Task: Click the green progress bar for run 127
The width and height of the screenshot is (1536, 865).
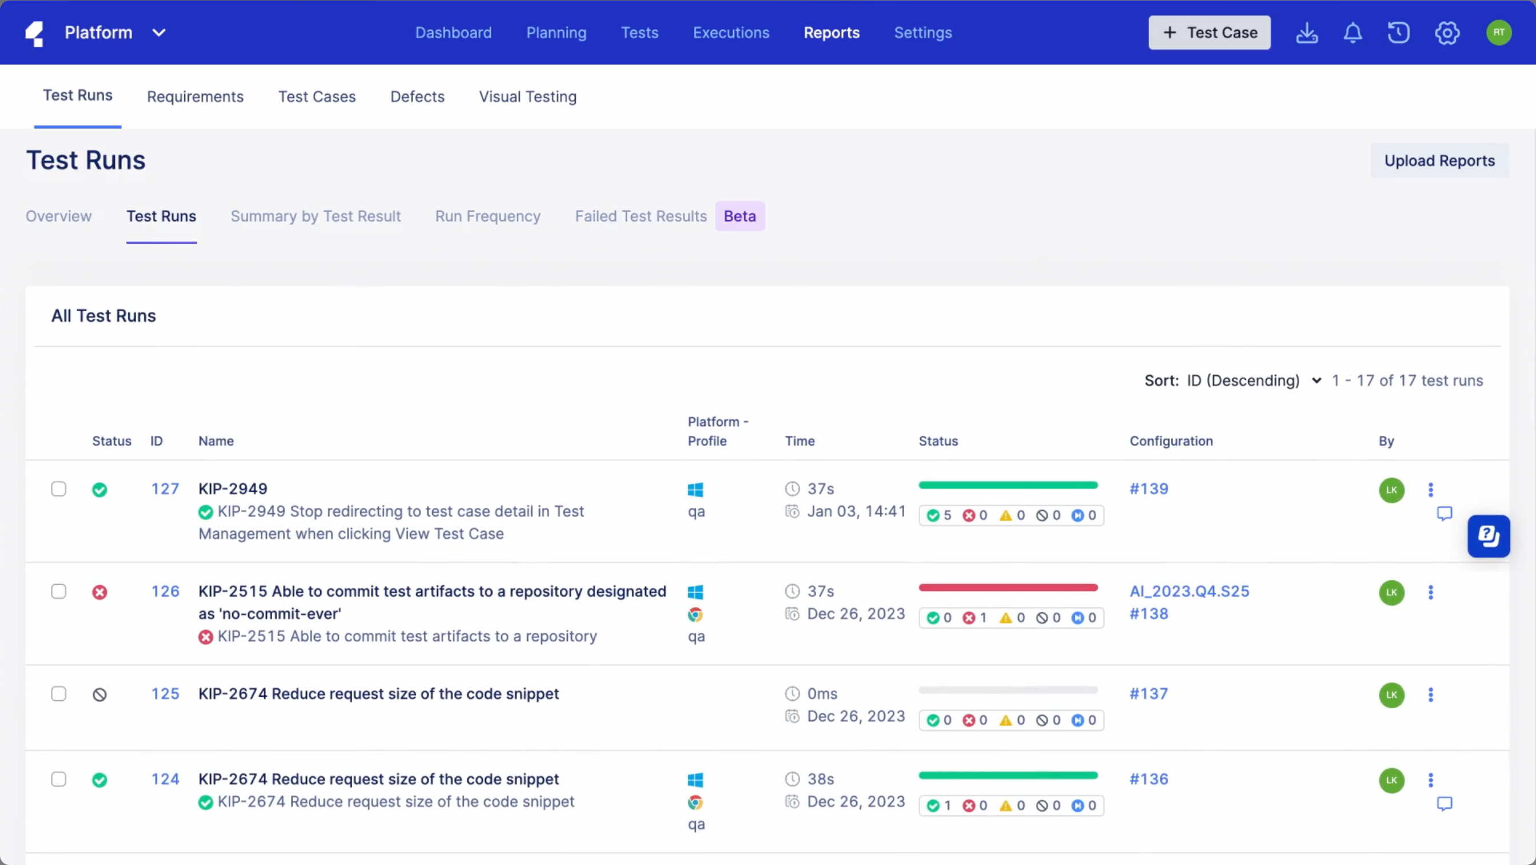Action: click(x=1008, y=485)
